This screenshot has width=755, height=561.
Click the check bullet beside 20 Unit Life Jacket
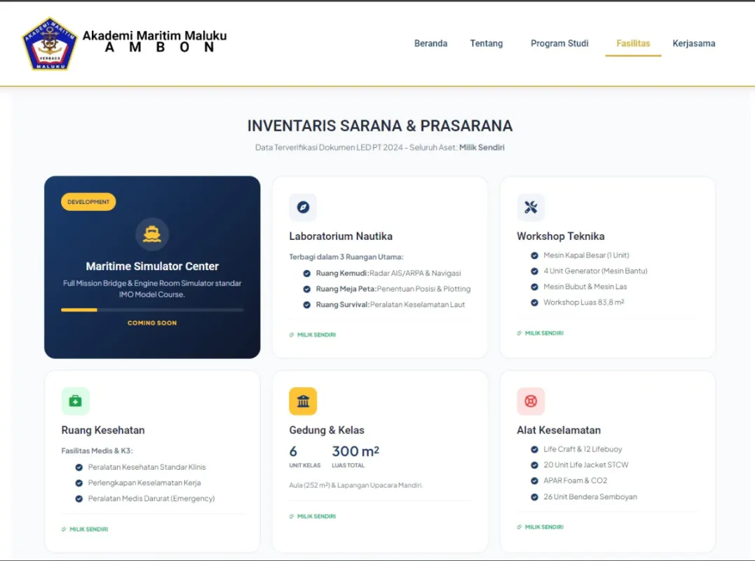coord(535,465)
